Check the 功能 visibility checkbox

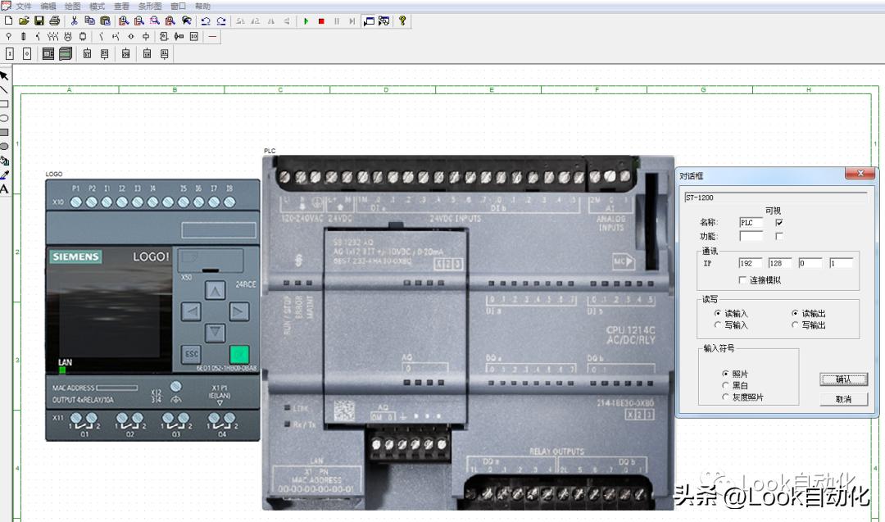(x=779, y=236)
